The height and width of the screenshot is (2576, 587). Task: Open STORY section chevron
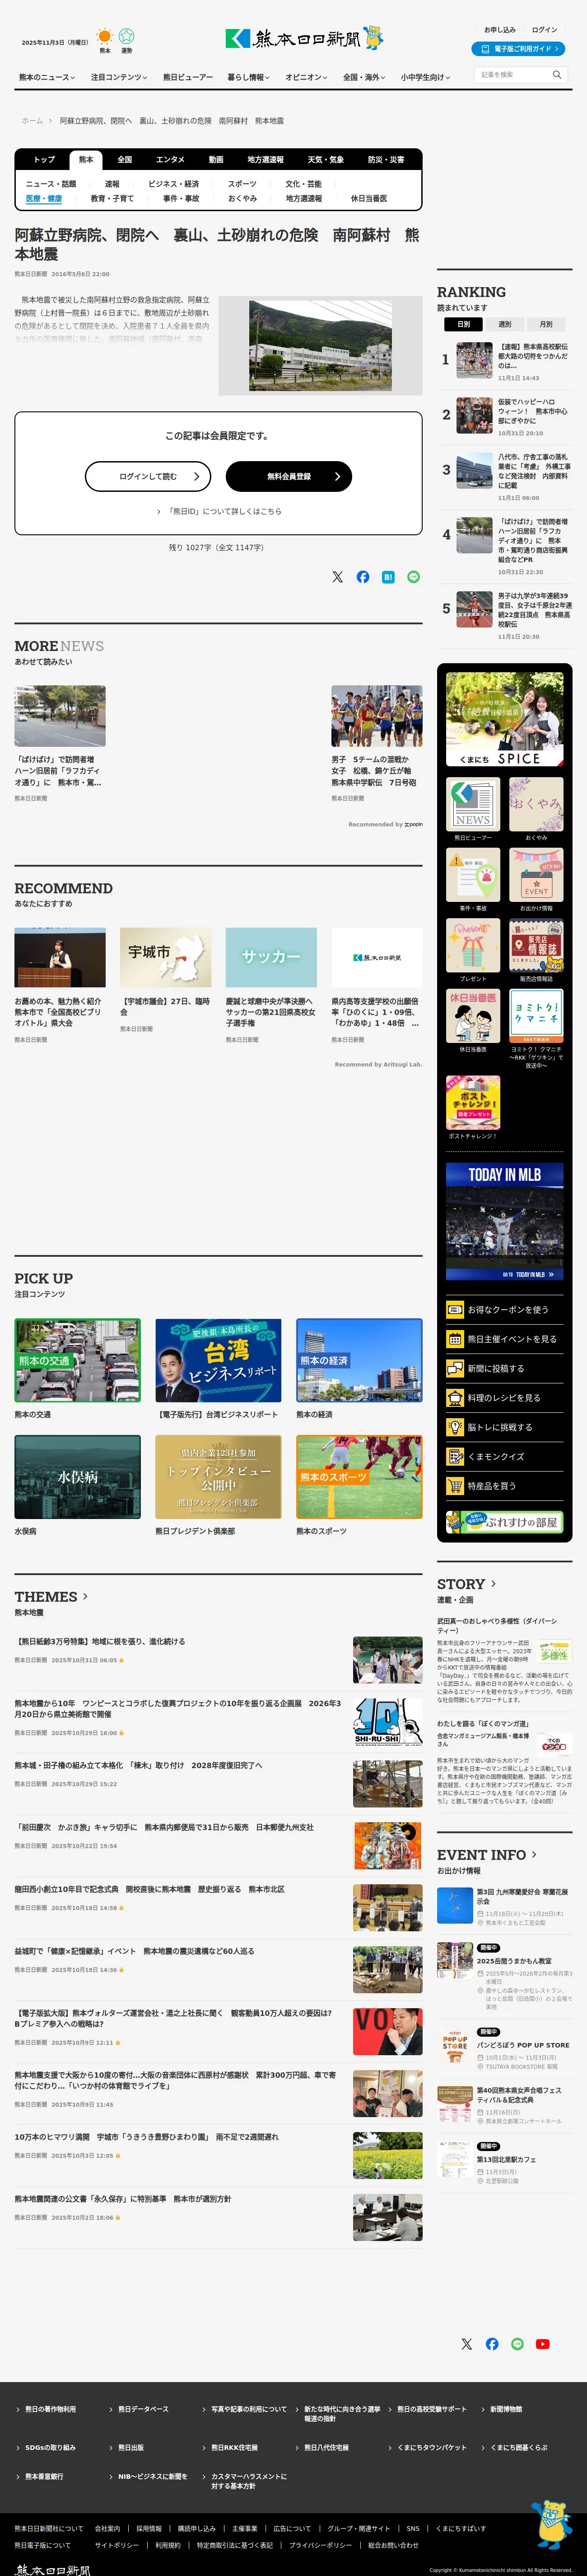pyautogui.click(x=492, y=1584)
